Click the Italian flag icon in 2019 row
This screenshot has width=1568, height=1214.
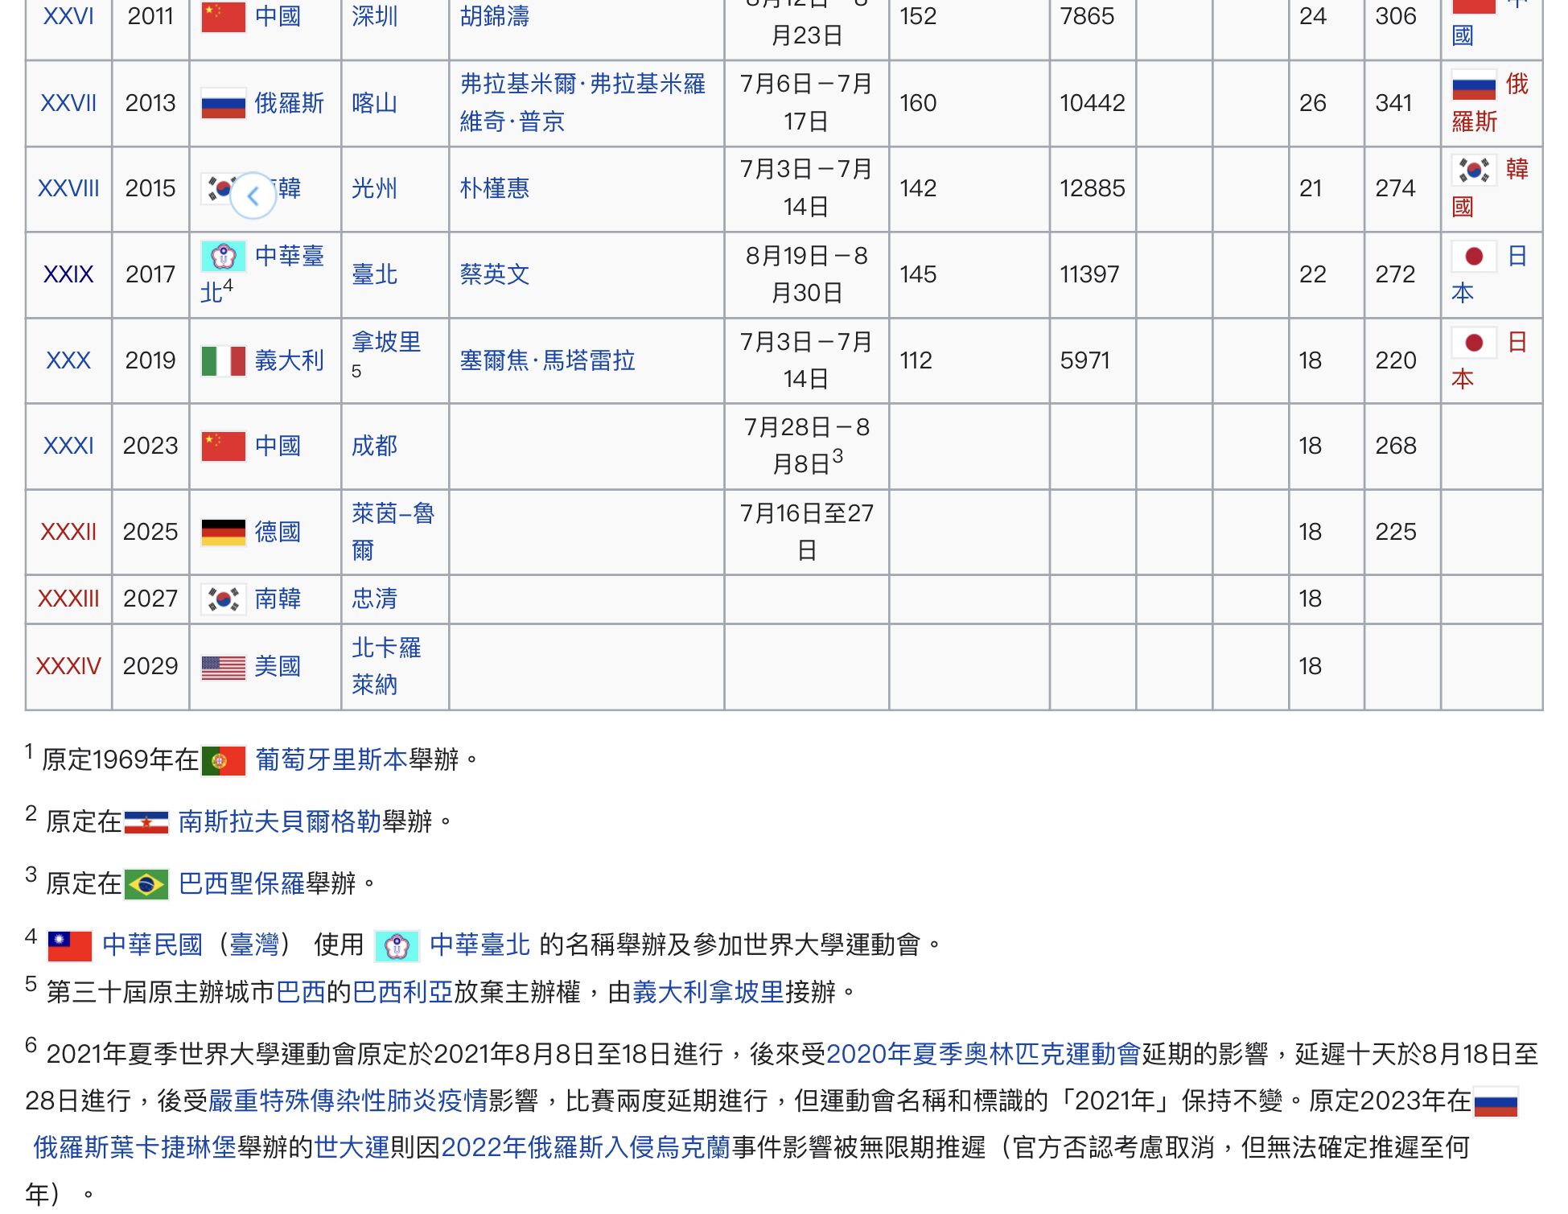click(x=223, y=361)
